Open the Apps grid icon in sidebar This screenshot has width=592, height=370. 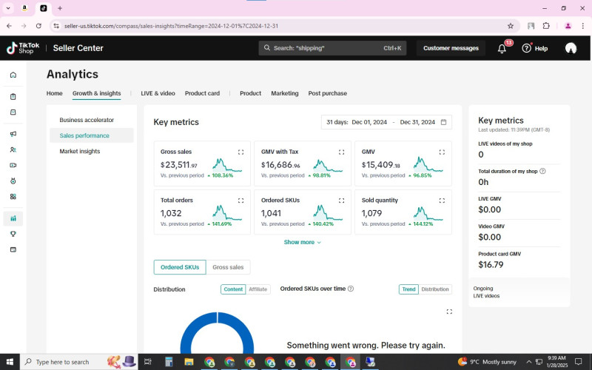[x=13, y=196]
